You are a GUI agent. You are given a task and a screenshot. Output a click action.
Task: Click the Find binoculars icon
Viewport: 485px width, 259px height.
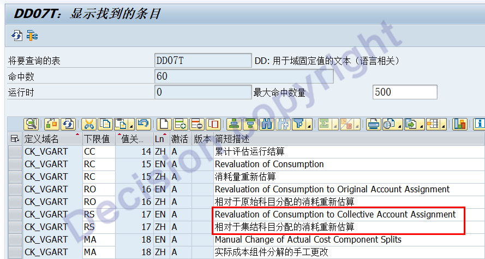click(267, 124)
